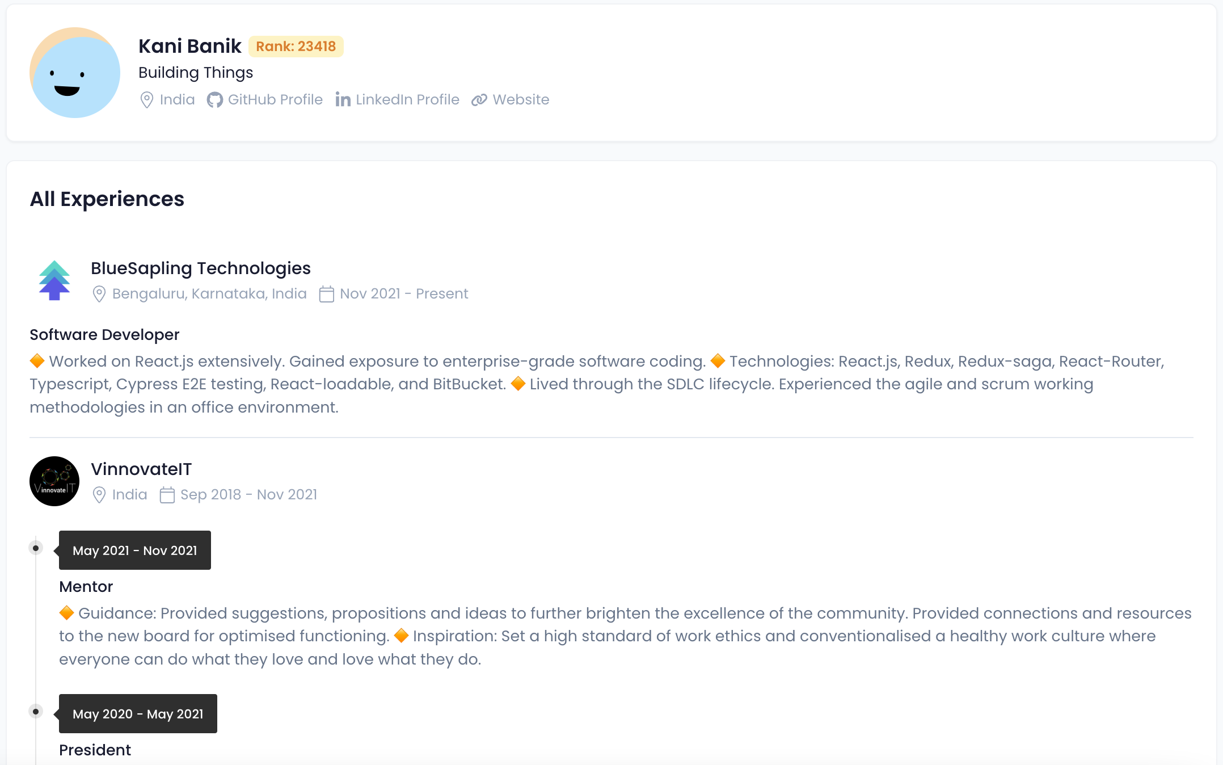Click the VinnovateIT company name

(x=141, y=469)
